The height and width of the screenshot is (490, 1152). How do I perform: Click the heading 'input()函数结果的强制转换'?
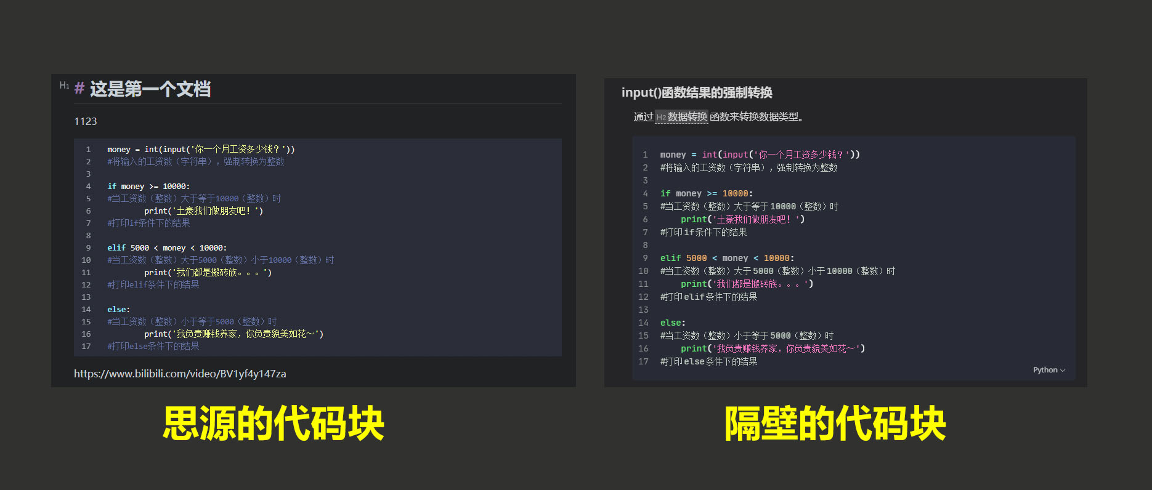click(697, 92)
